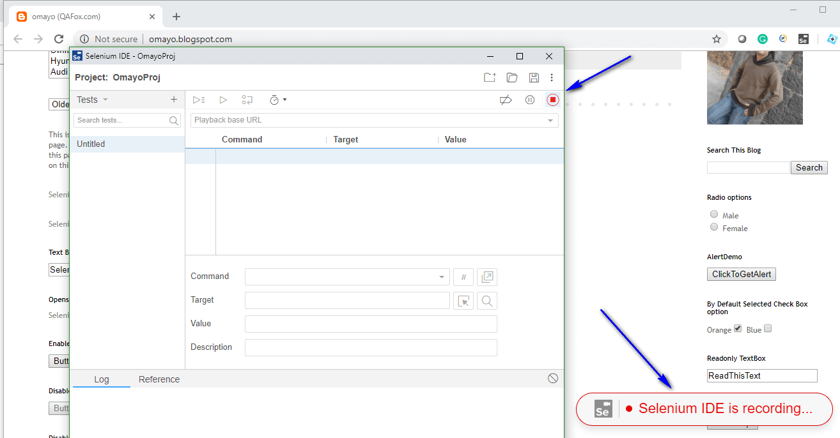Select the Untitled test case
840x438 pixels.
click(x=90, y=144)
